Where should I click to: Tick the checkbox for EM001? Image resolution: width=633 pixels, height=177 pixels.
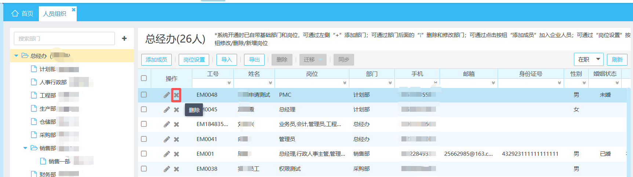click(144, 154)
